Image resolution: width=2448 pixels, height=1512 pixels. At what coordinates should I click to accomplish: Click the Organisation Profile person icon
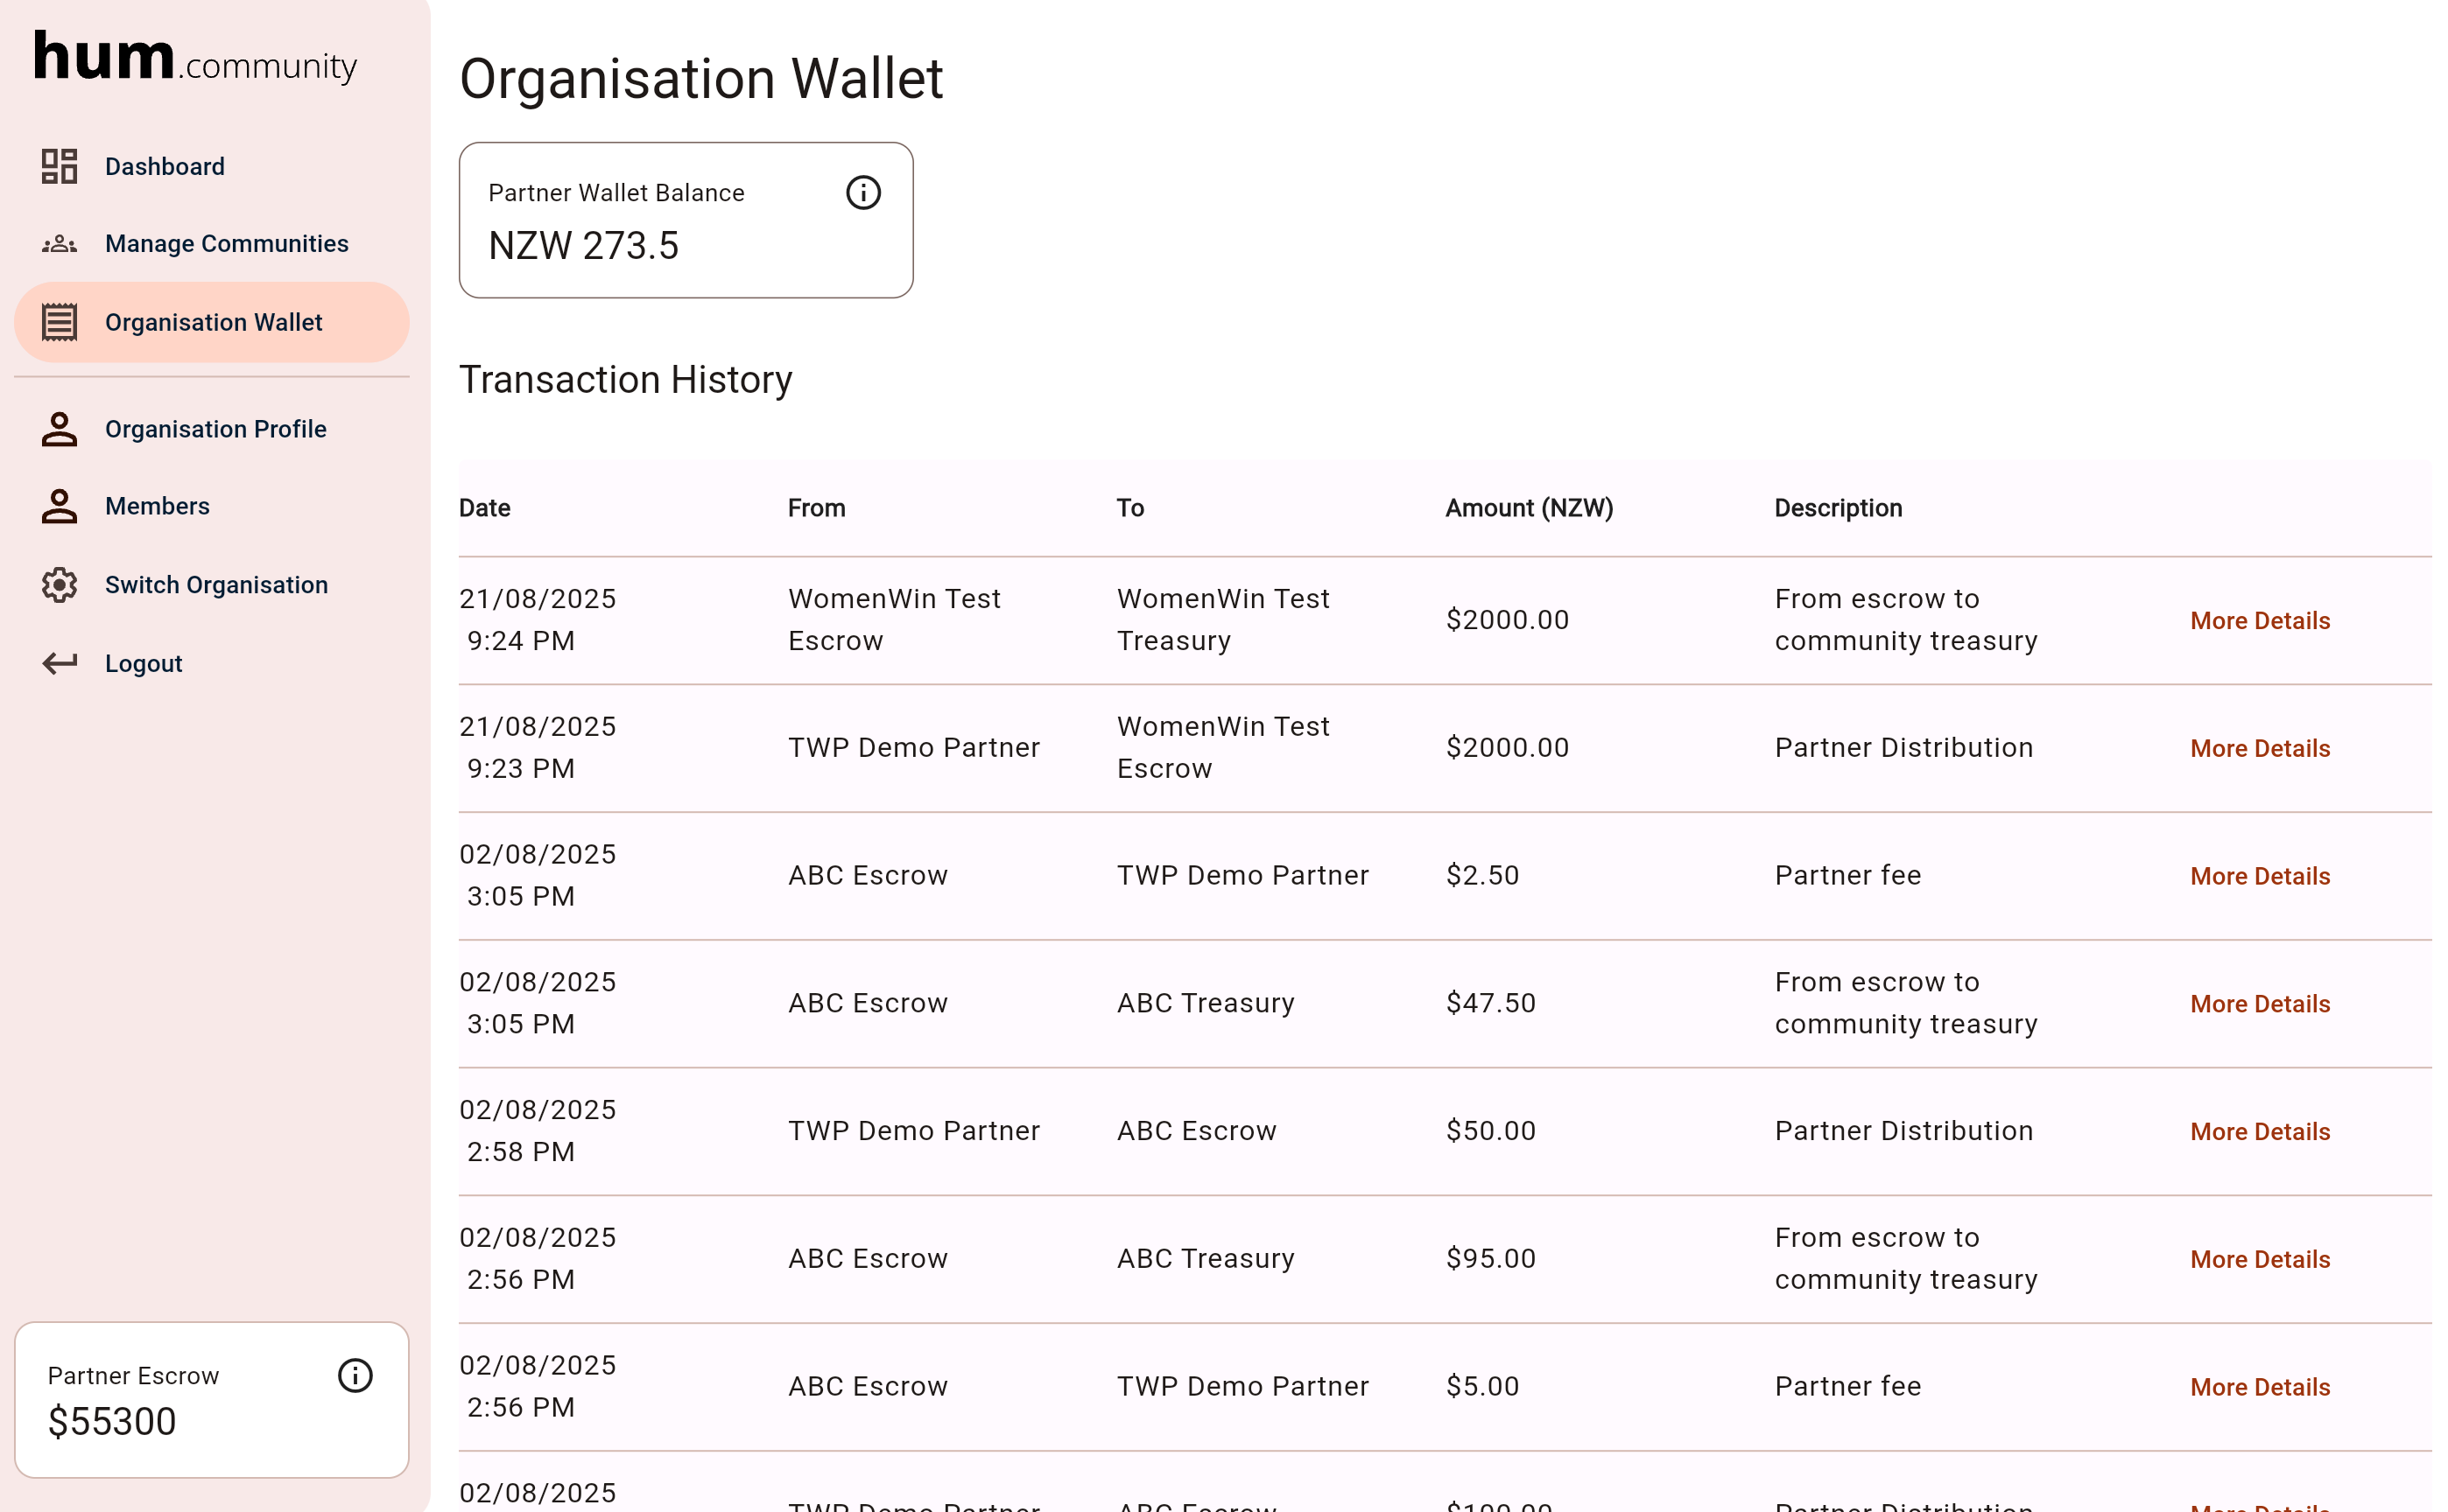[x=59, y=429]
